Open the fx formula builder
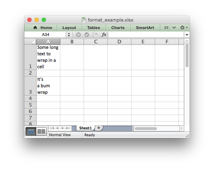The height and width of the screenshot is (171, 214). (104, 34)
